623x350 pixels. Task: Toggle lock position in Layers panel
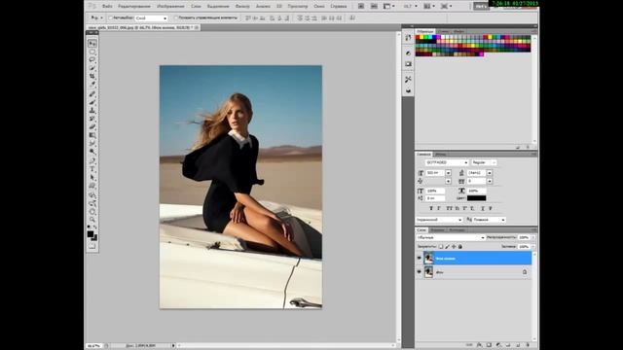click(454, 247)
